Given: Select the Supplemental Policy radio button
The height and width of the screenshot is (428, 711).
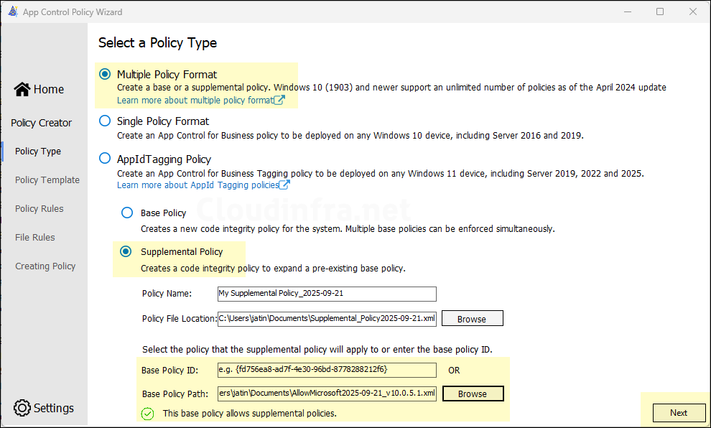Looking at the screenshot, I should [x=126, y=252].
